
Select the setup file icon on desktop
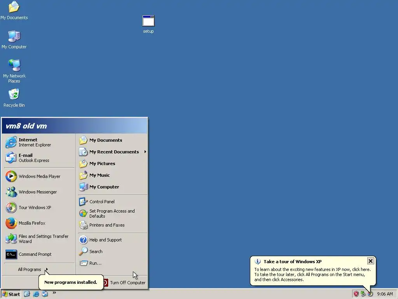point(148,25)
